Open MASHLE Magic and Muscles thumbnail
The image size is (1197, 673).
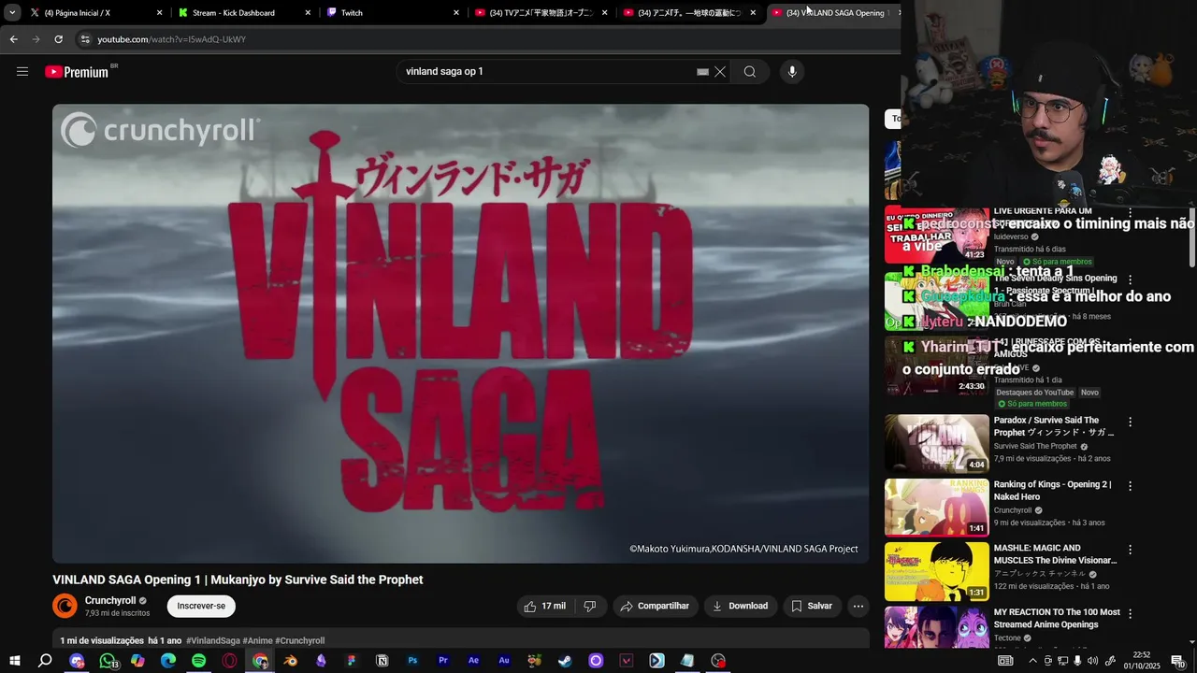[937, 571]
